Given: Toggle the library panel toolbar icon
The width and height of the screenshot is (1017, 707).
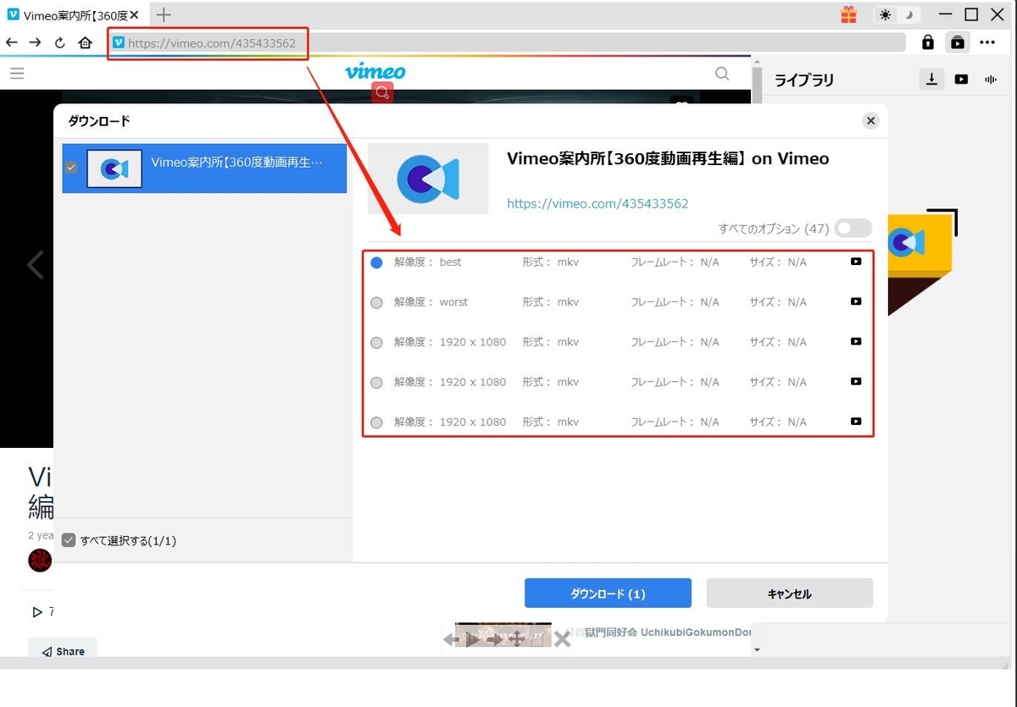Looking at the screenshot, I should point(958,42).
